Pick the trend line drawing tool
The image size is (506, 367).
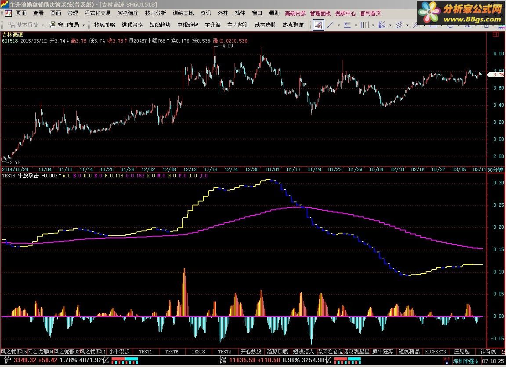click(x=330, y=25)
